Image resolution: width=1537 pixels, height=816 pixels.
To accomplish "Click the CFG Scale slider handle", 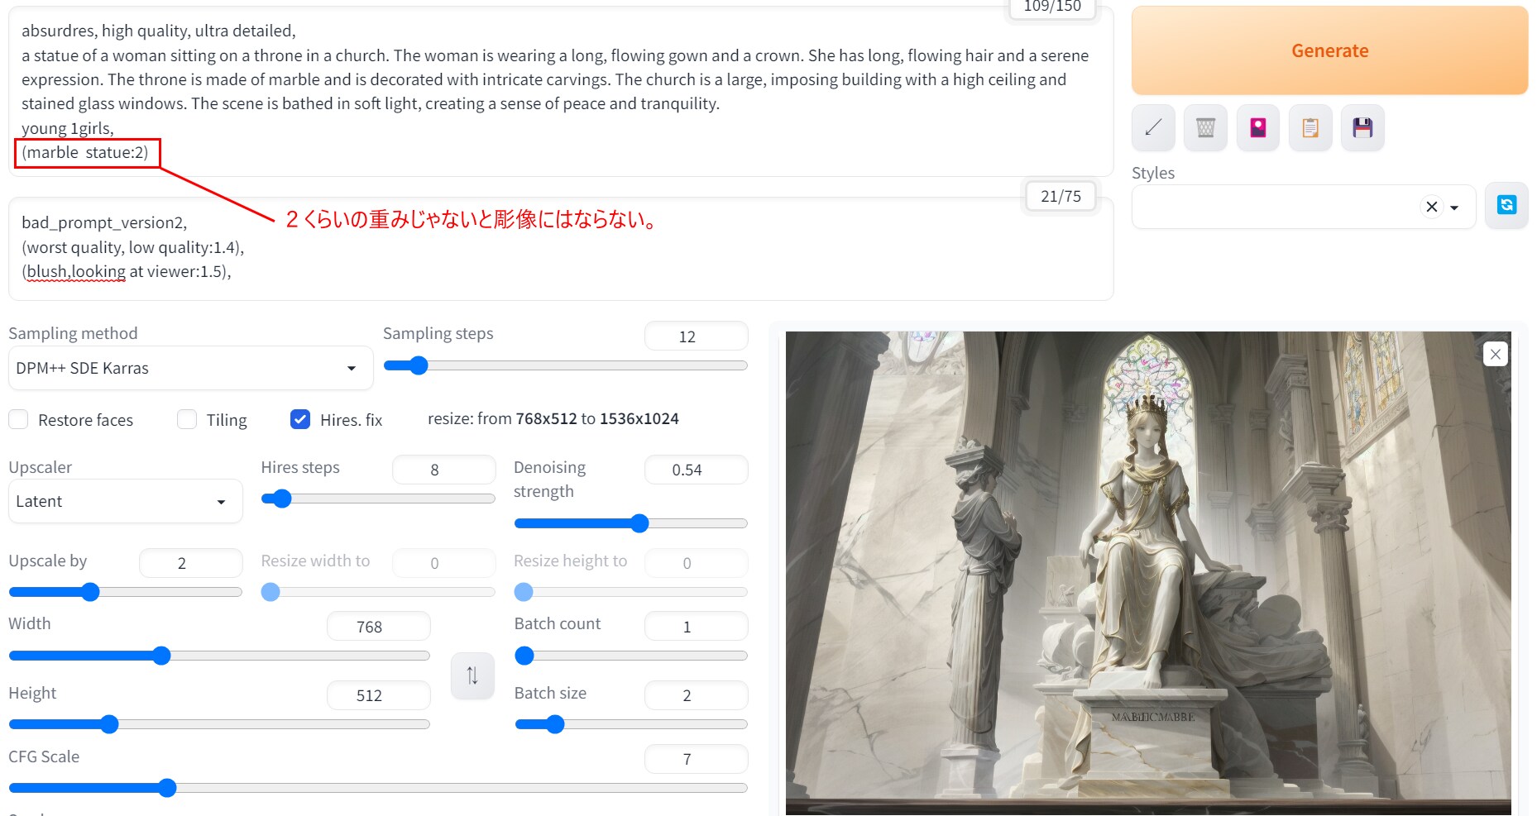I will [x=167, y=788].
